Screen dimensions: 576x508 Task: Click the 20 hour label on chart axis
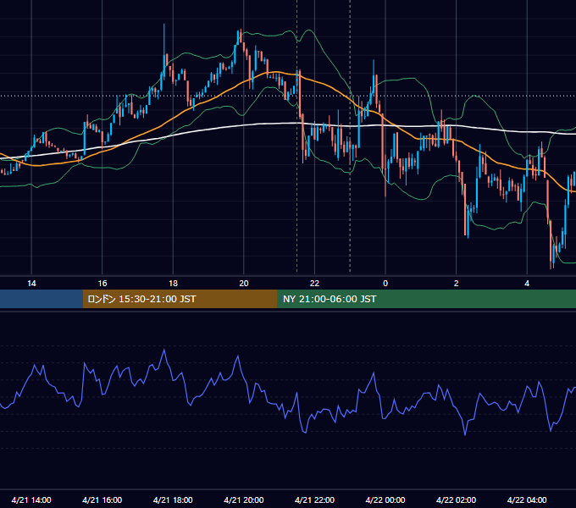coord(244,284)
